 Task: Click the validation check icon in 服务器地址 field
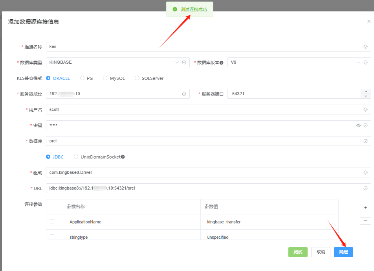(184, 94)
